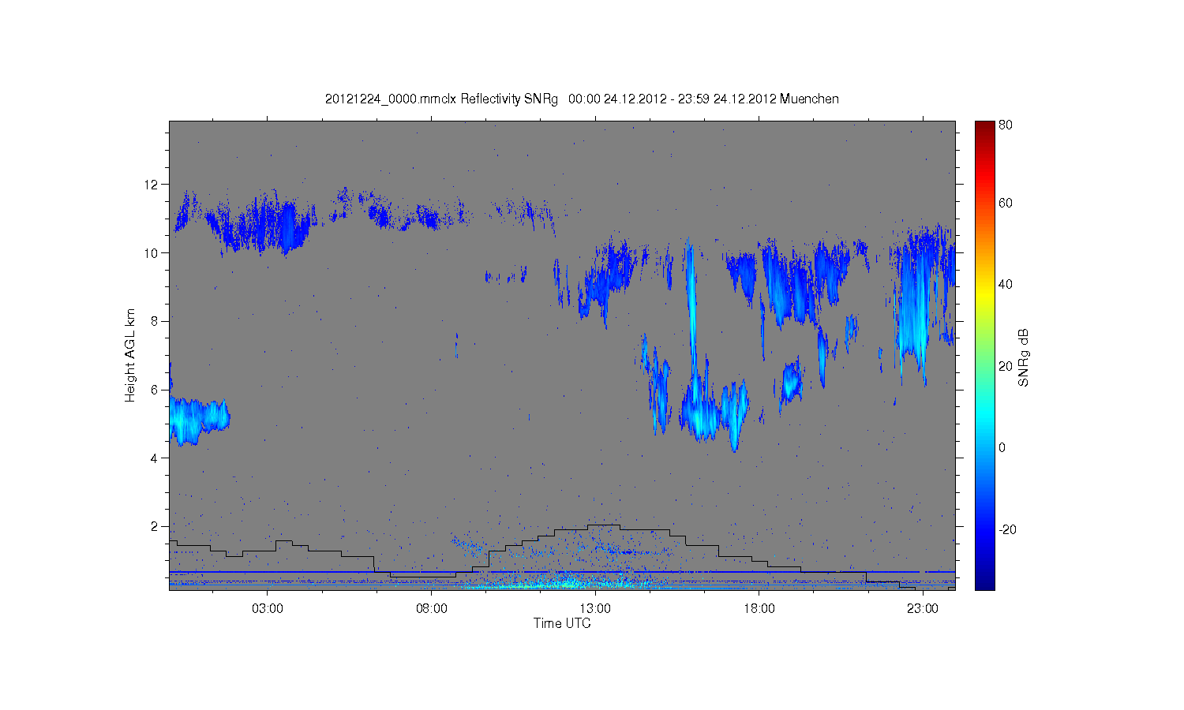Click the plot title '20121224_0000.mmclx Reflectivity SNRg'

point(441,99)
